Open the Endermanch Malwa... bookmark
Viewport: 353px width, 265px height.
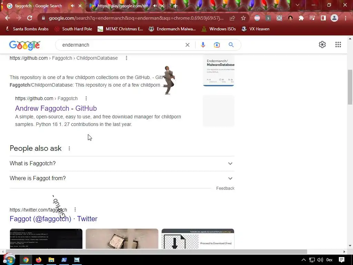172,29
